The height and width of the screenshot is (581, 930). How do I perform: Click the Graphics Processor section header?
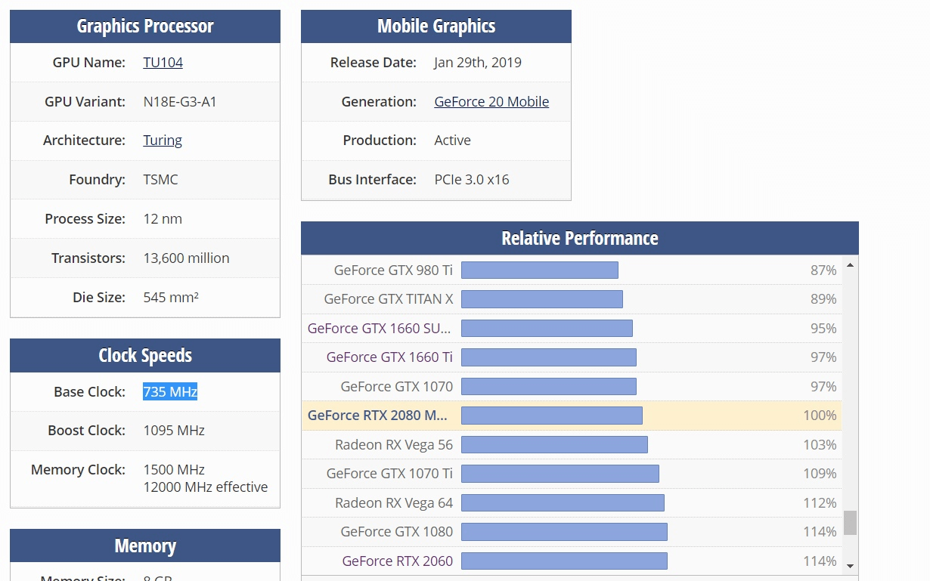click(x=145, y=26)
